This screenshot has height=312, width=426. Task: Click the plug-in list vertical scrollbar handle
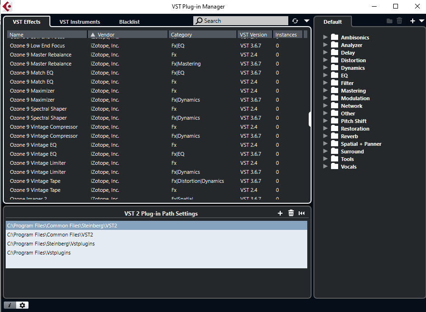click(x=310, y=119)
